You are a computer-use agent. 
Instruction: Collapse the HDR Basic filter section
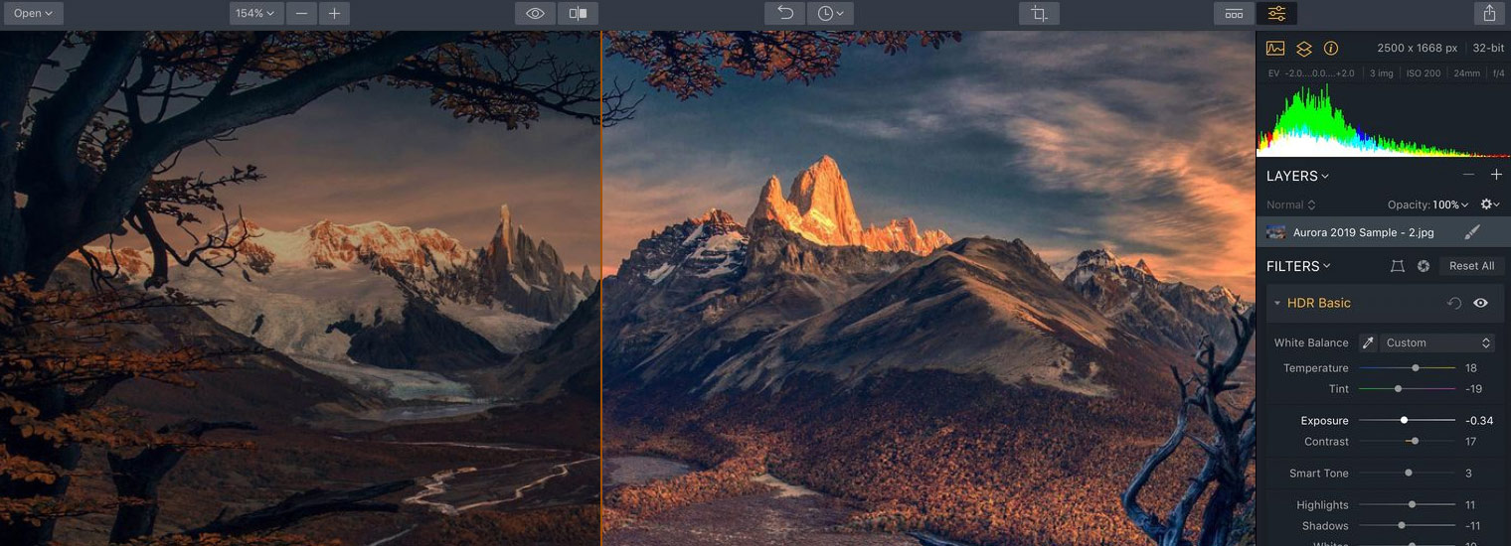[x=1276, y=303]
